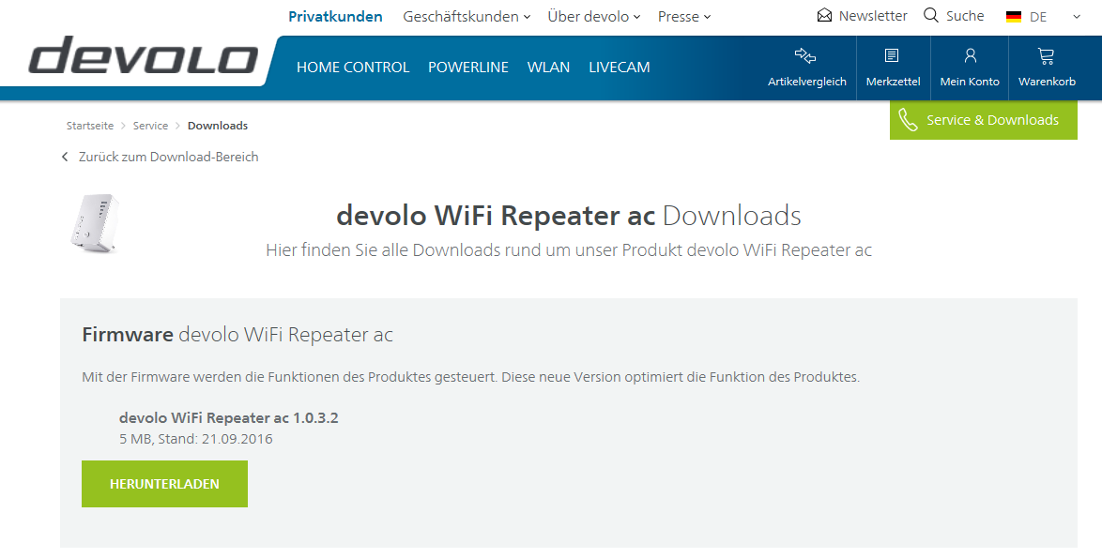The height and width of the screenshot is (558, 1102).
Task: Open the HOME CONTROL menu
Action: coord(353,68)
